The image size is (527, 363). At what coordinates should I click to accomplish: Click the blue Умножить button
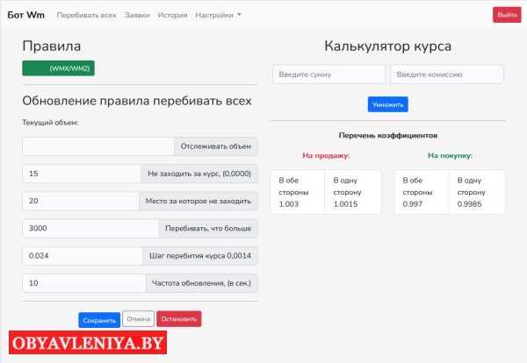pos(388,104)
